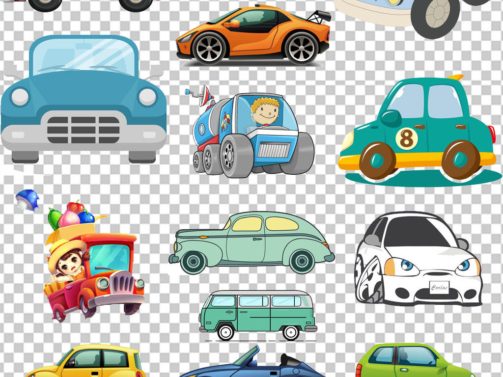Select the red truck's purple front grille

[123, 283]
